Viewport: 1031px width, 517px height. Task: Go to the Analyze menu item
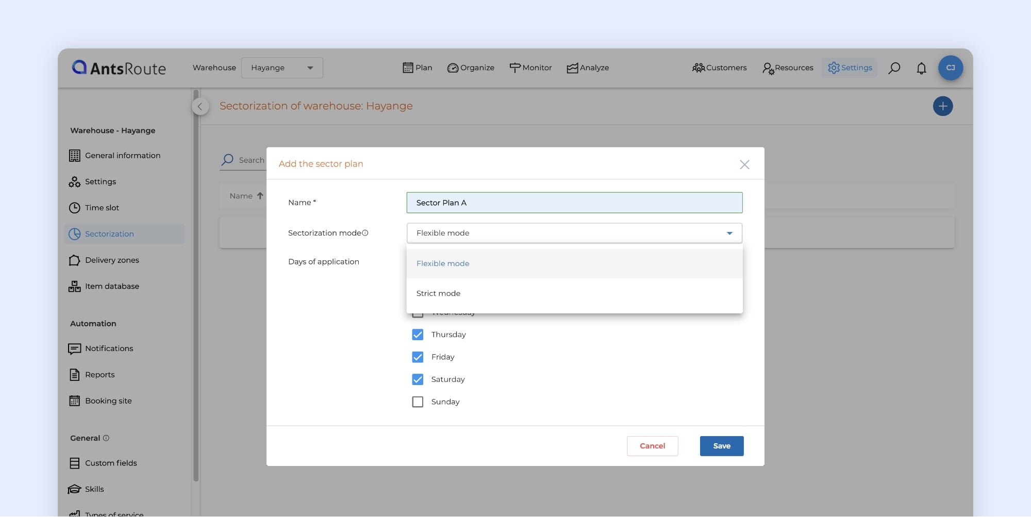588,68
